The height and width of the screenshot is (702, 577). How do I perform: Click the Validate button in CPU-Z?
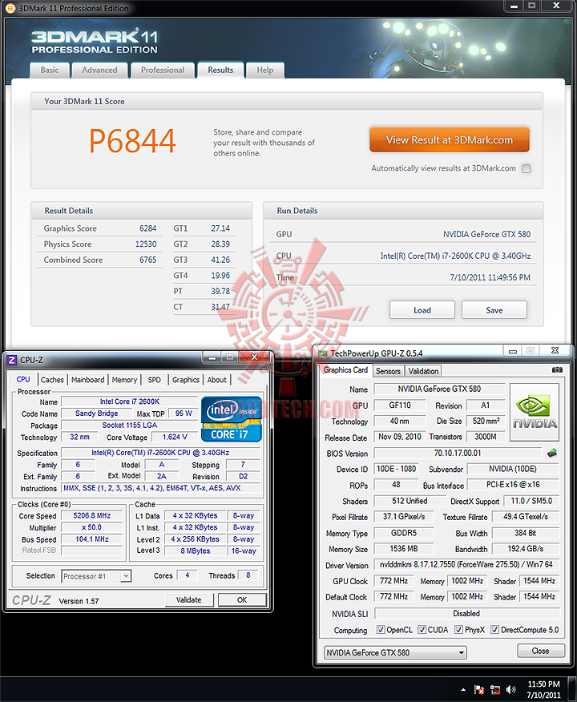click(189, 600)
